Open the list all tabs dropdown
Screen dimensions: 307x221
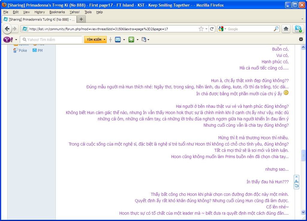[x=303, y=19]
